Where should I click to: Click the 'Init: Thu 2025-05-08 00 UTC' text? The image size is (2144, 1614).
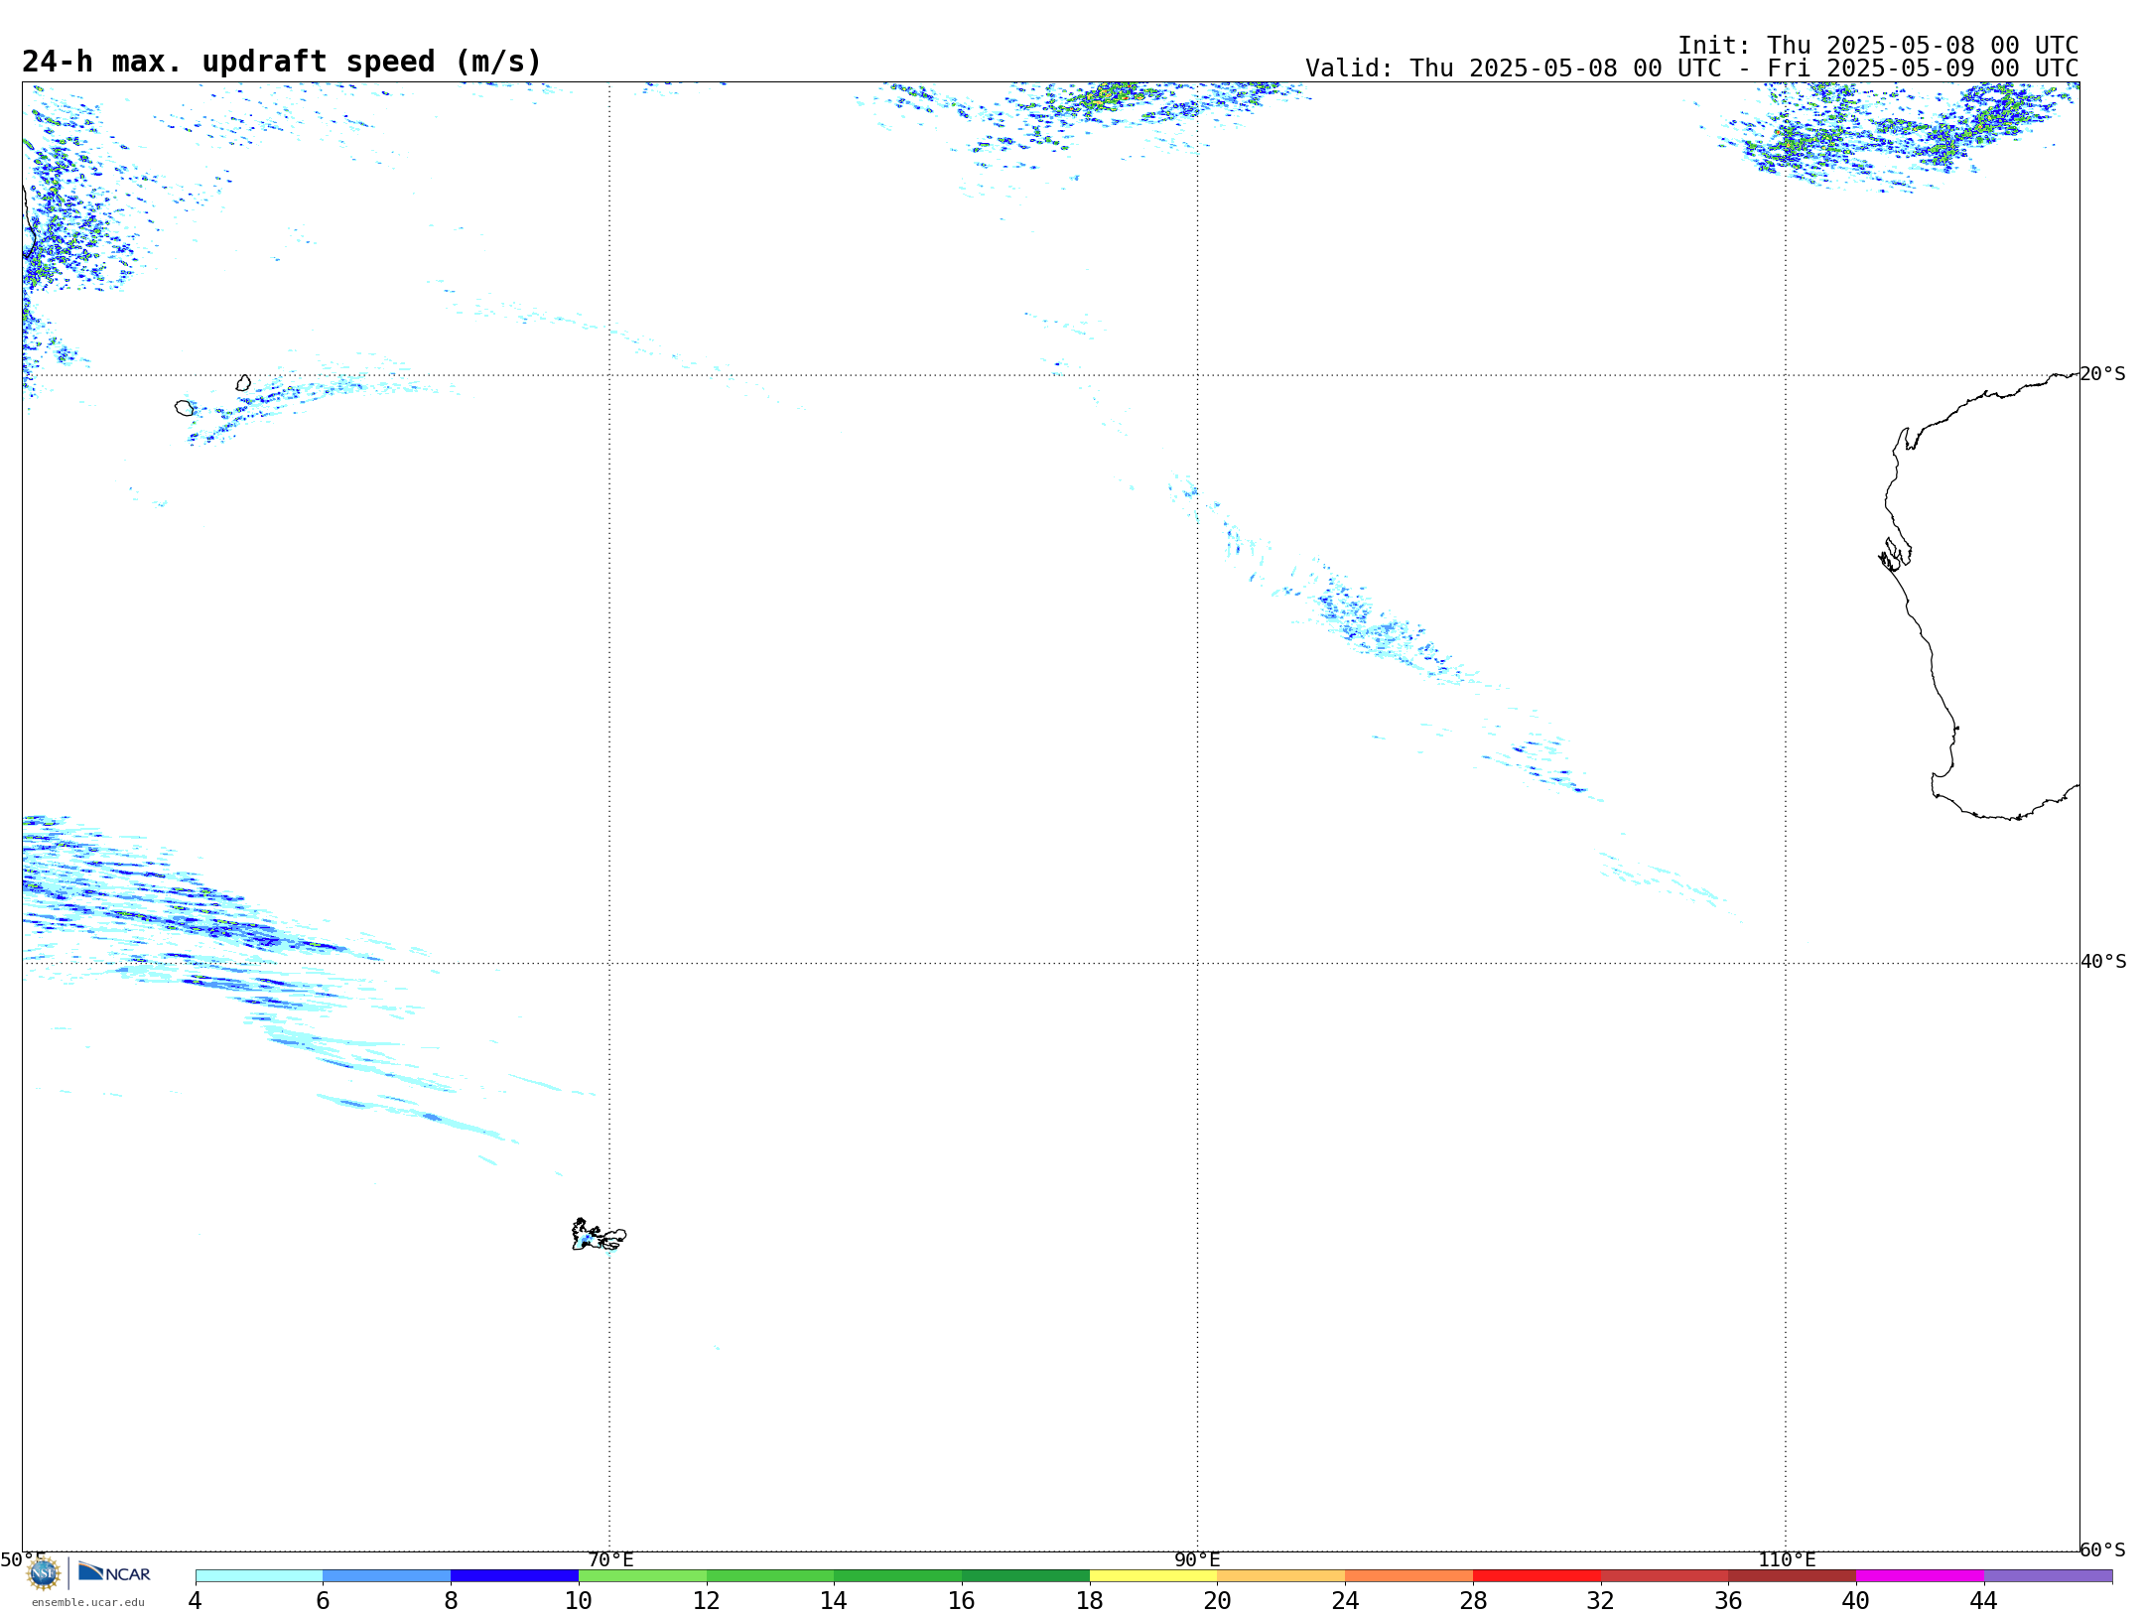tap(1878, 46)
